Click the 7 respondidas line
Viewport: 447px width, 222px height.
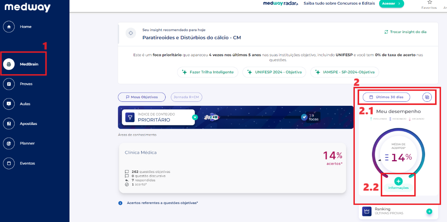pos(143,180)
